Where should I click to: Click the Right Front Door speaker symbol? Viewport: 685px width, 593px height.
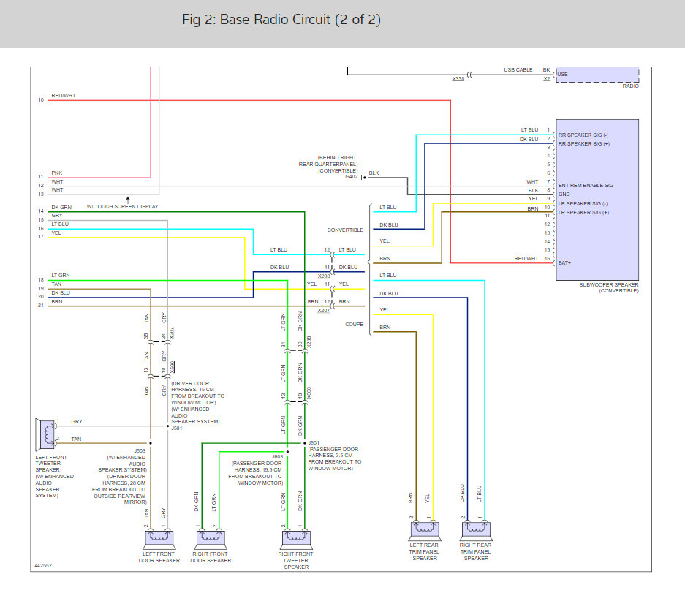pyautogui.click(x=211, y=539)
